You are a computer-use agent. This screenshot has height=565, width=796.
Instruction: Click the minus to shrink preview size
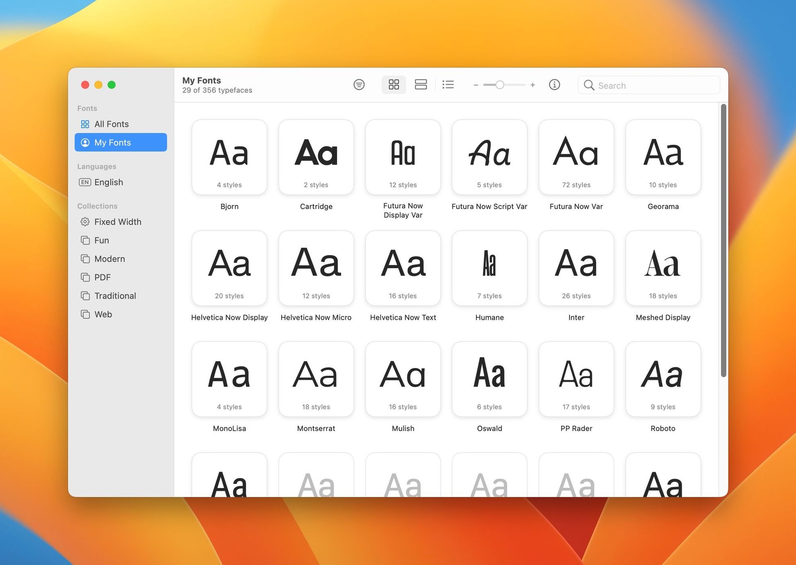point(476,85)
